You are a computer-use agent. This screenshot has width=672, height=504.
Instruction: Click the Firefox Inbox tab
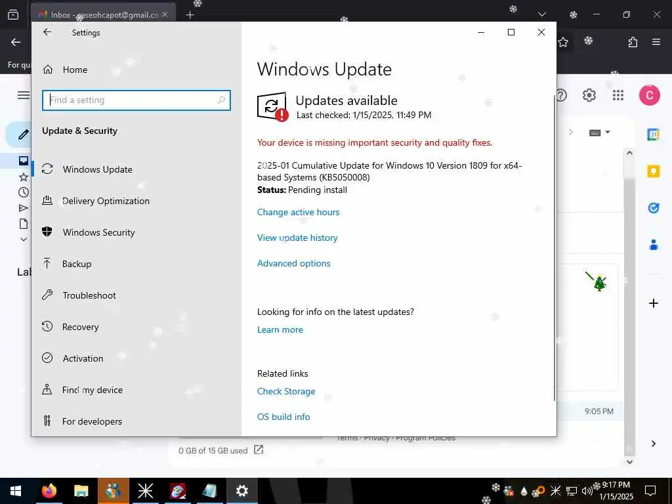[103, 14]
